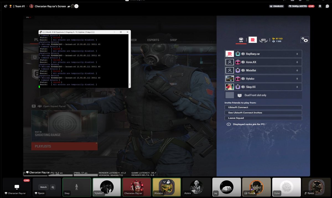Toggle Azrex.KX microphone icon
The height and width of the screenshot is (198, 332).
297,62
